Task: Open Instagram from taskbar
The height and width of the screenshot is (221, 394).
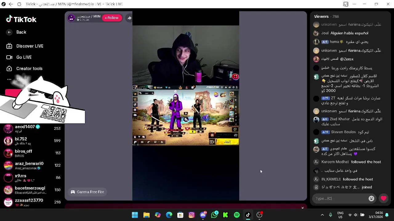Action: coord(191,215)
